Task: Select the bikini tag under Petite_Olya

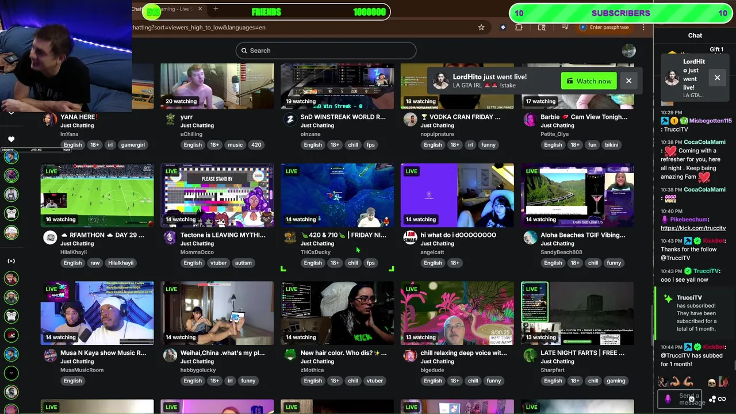Action: point(611,145)
